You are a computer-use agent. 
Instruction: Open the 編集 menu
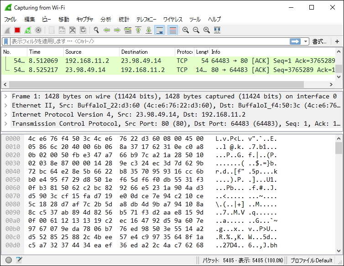[29, 20]
